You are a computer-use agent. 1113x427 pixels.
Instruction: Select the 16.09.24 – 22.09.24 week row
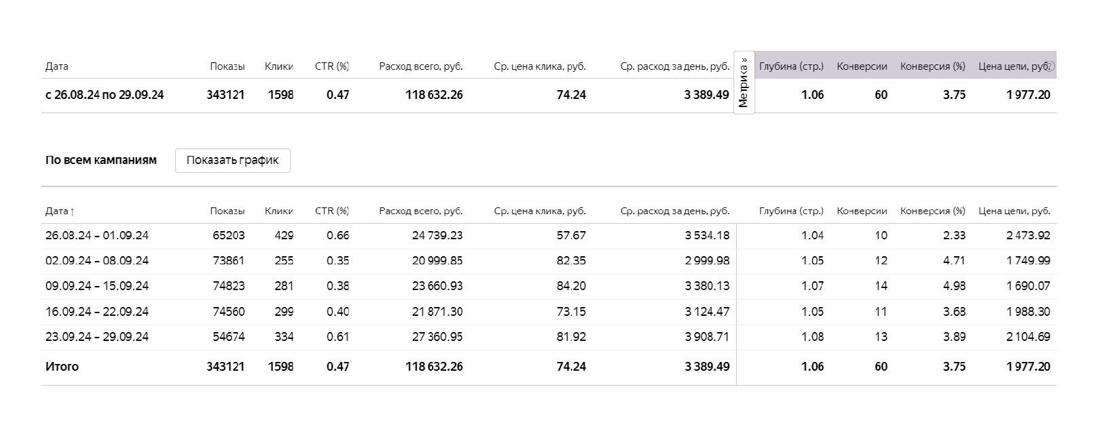(x=97, y=312)
